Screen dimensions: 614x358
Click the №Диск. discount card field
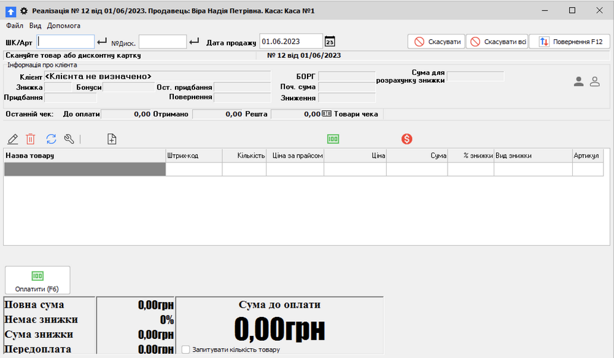162,42
